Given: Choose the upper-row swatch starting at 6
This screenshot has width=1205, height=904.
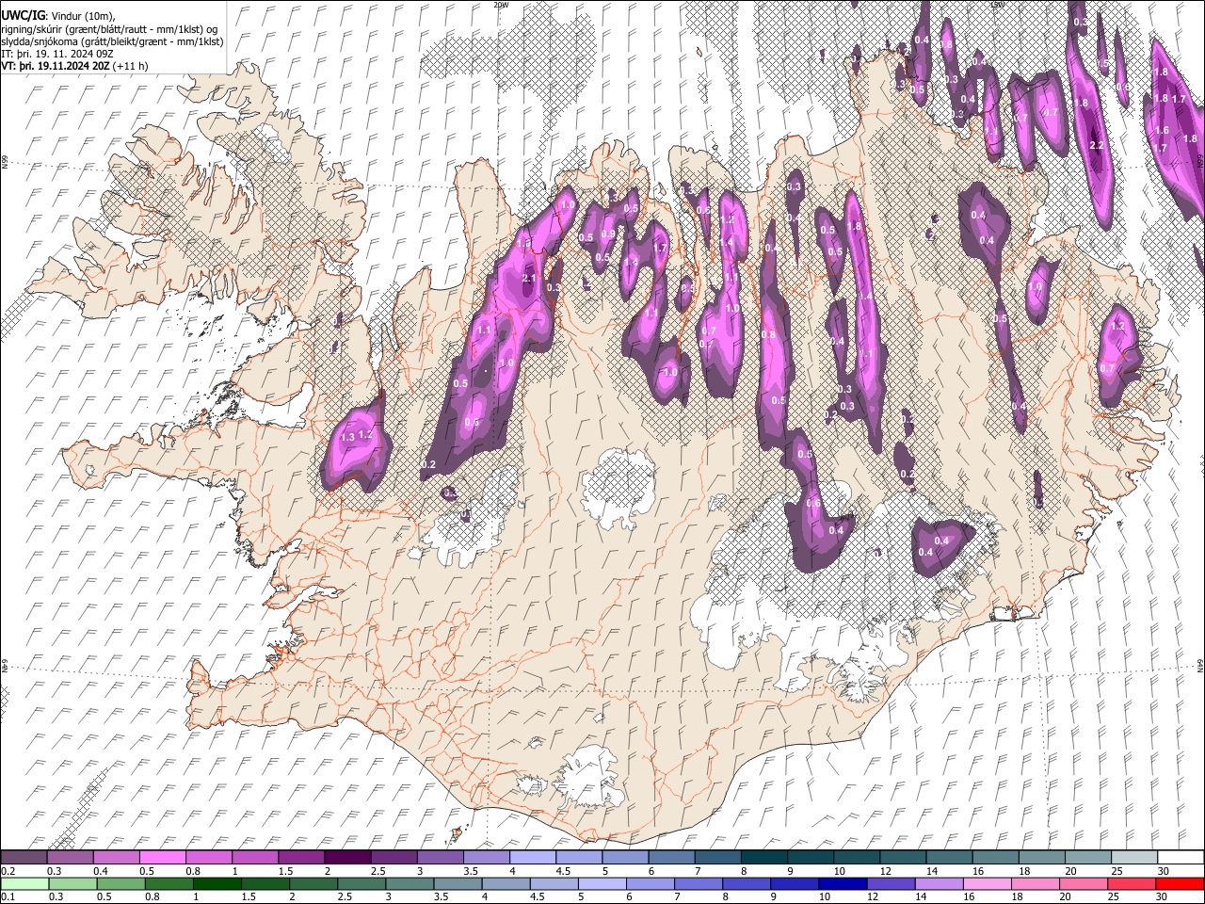Looking at the screenshot, I should point(670,858).
